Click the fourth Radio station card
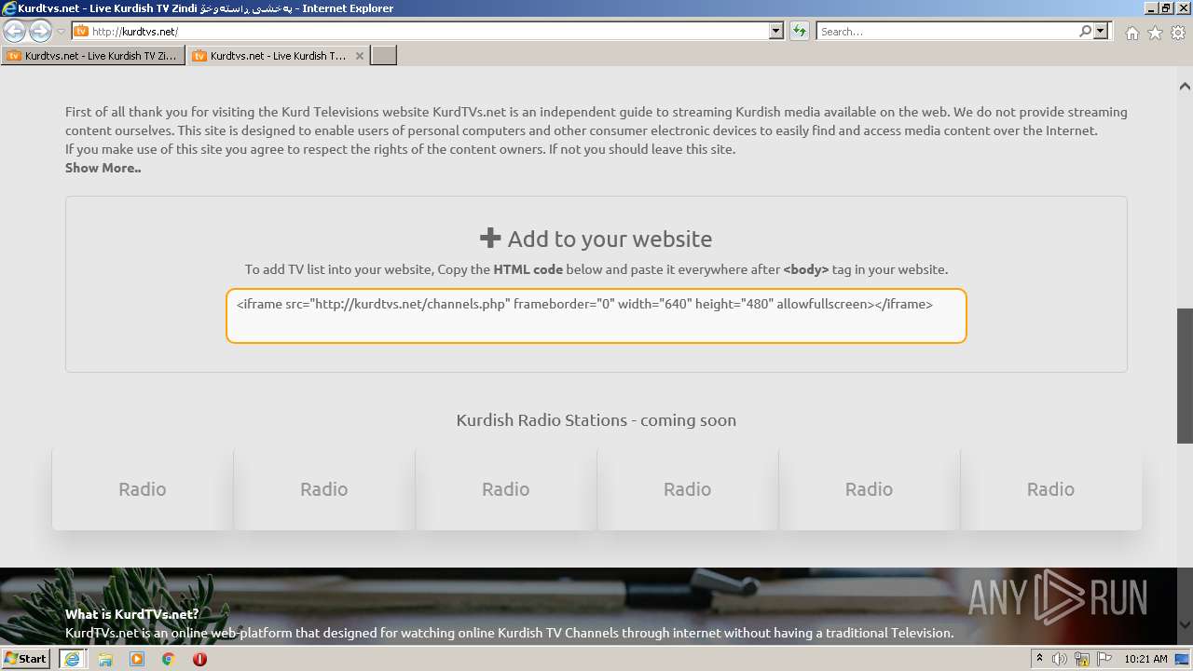Screen dimensions: 1193x671 (688, 489)
